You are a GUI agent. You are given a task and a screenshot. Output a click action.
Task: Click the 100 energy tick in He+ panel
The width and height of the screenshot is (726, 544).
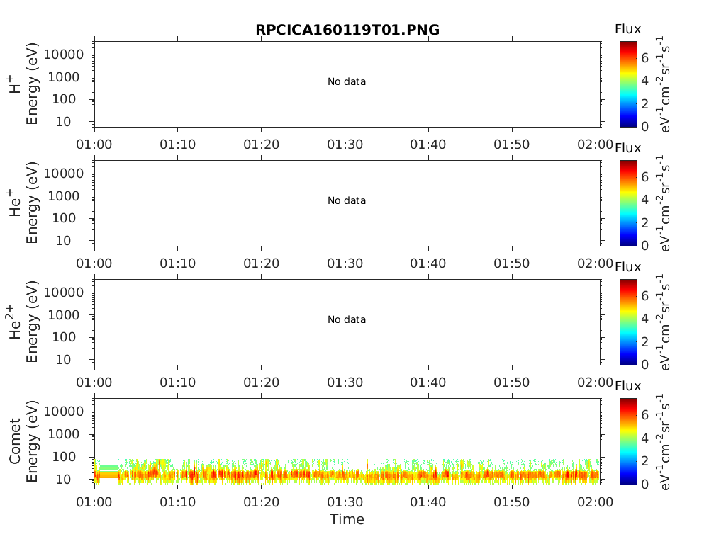[x=64, y=218]
